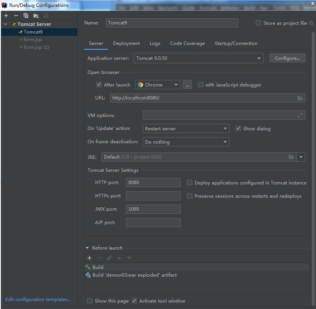Switch to the Server tab
The image size is (316, 309).
tap(96, 43)
